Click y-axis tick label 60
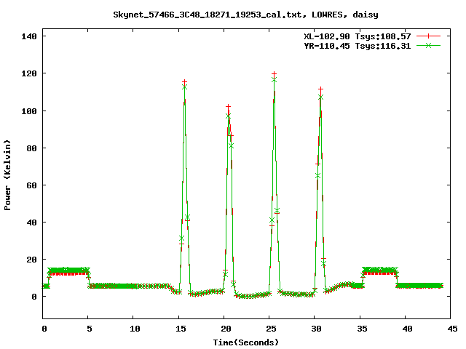The image size is (466, 349). coord(31,185)
